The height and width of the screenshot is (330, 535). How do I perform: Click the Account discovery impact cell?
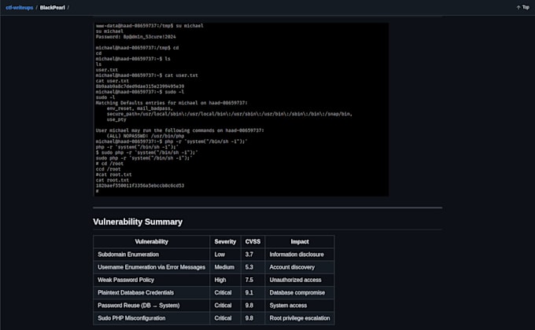tap(300, 267)
